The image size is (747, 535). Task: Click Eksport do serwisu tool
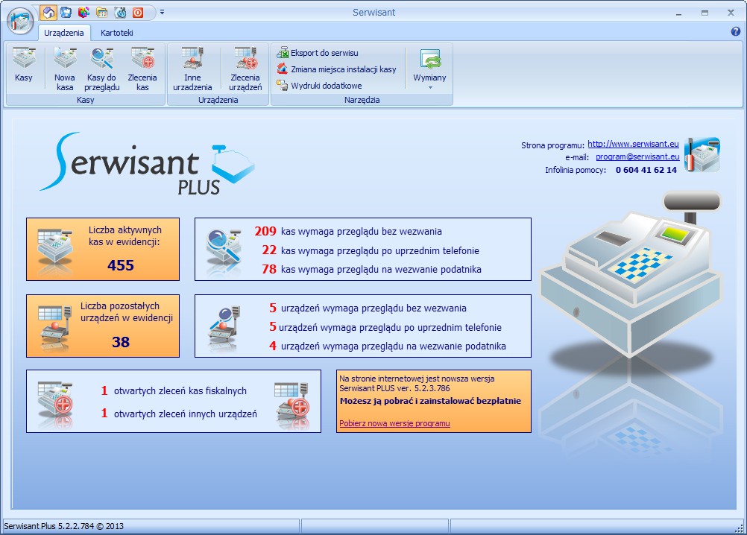point(318,53)
